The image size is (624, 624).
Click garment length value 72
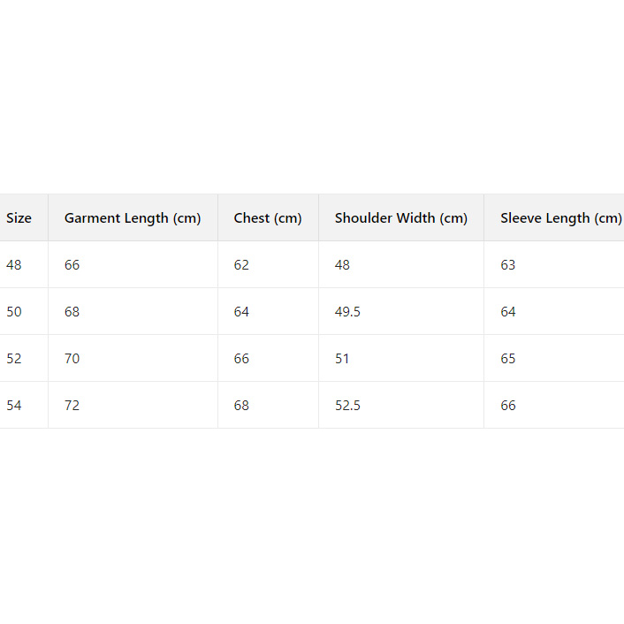pos(72,406)
